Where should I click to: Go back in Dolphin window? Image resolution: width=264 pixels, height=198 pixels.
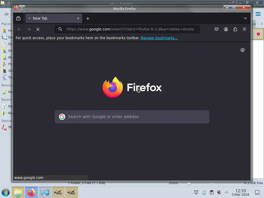click(6, 14)
